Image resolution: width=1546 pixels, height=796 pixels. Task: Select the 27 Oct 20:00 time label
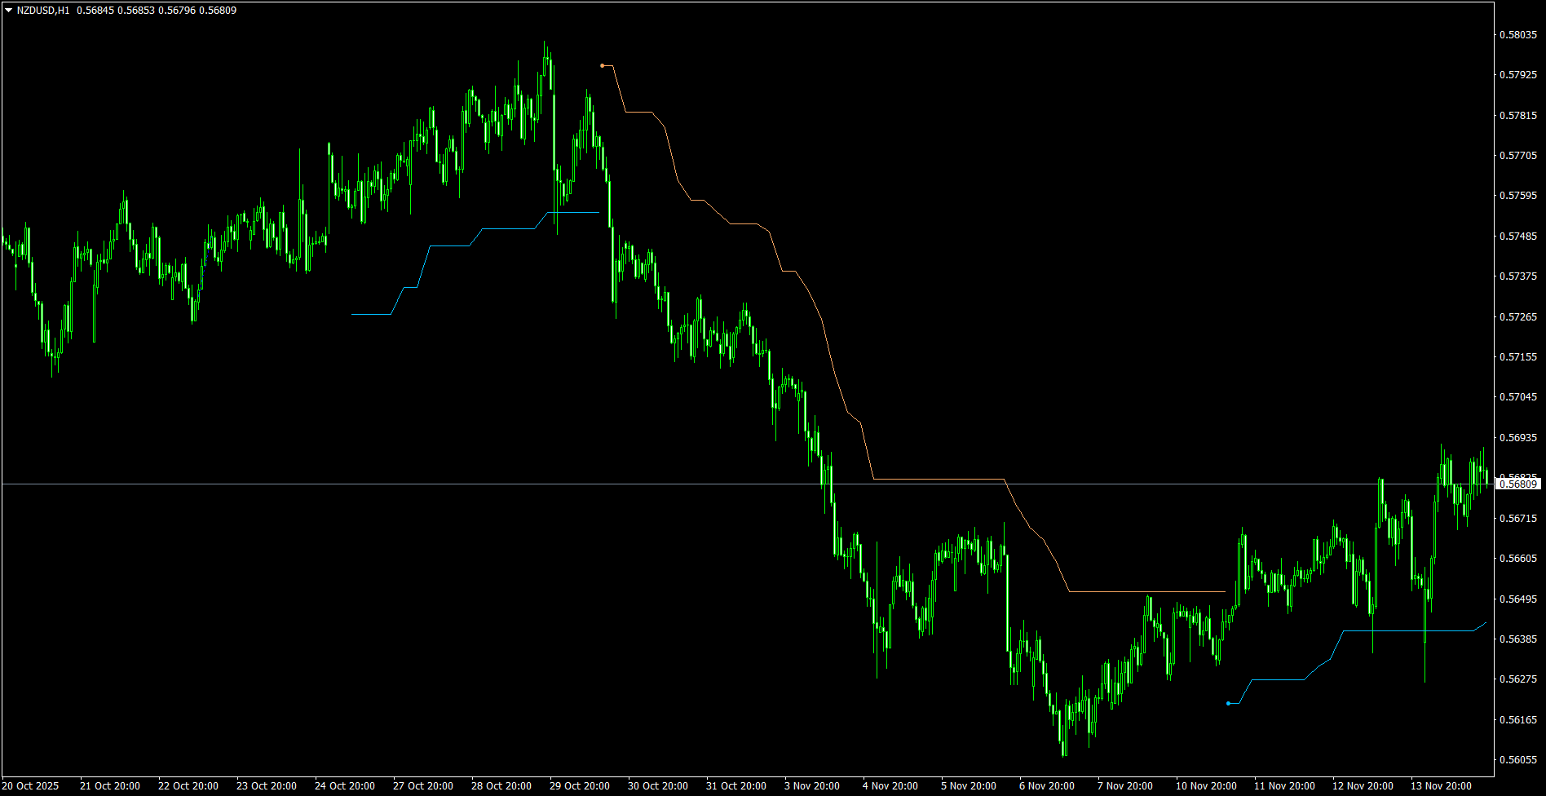coord(423,786)
